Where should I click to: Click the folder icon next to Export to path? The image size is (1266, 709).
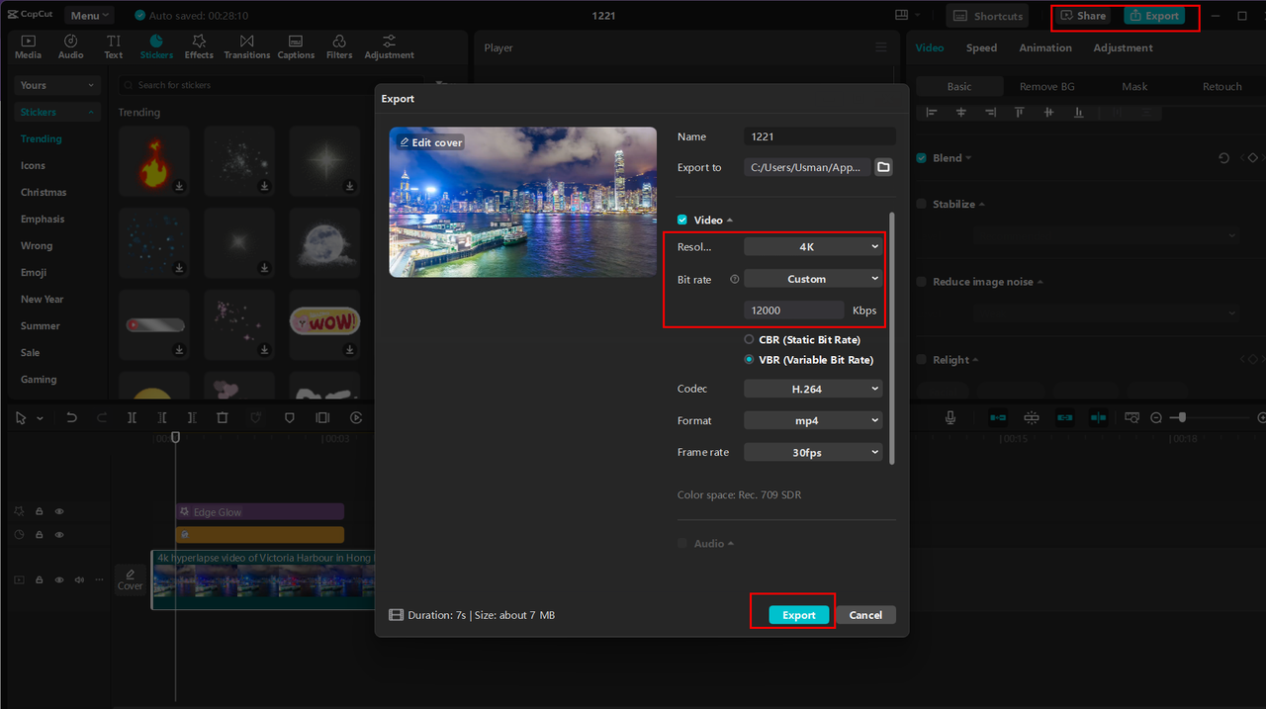tap(883, 167)
